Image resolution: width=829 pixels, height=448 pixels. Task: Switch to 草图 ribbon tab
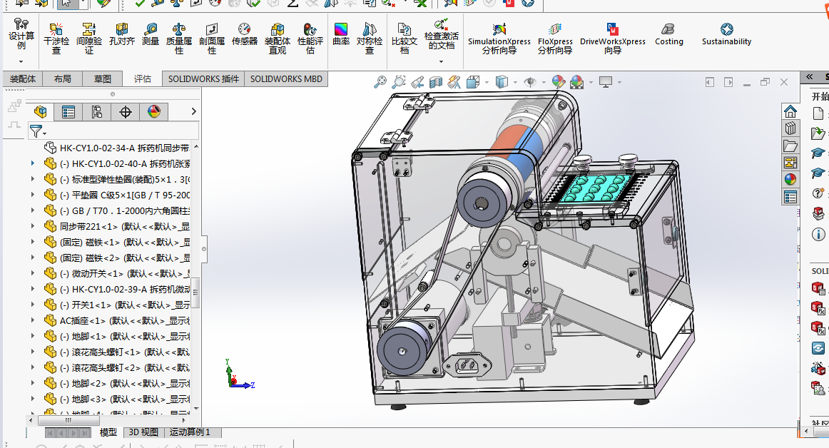(x=102, y=78)
